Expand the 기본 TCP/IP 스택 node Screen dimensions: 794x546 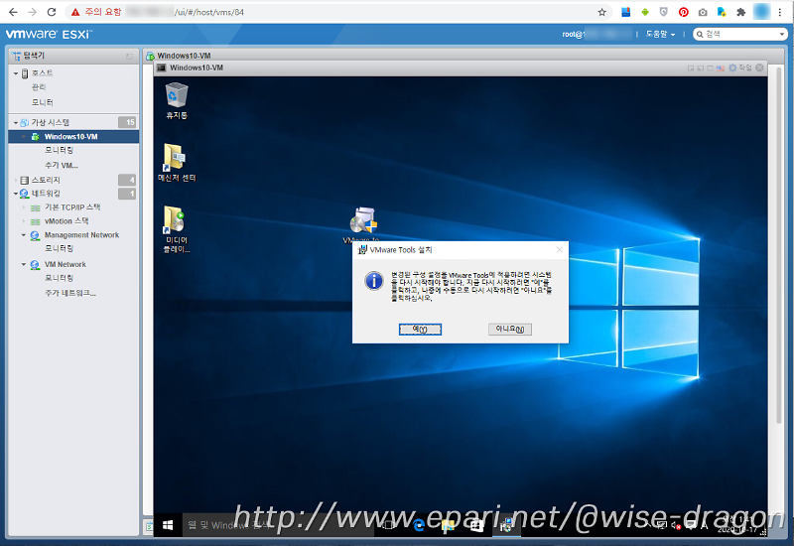point(24,207)
